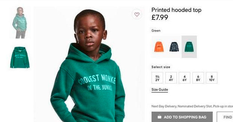The width and height of the screenshot is (233, 122).
Task: Choose size 2-4Y
Action: 171,78
